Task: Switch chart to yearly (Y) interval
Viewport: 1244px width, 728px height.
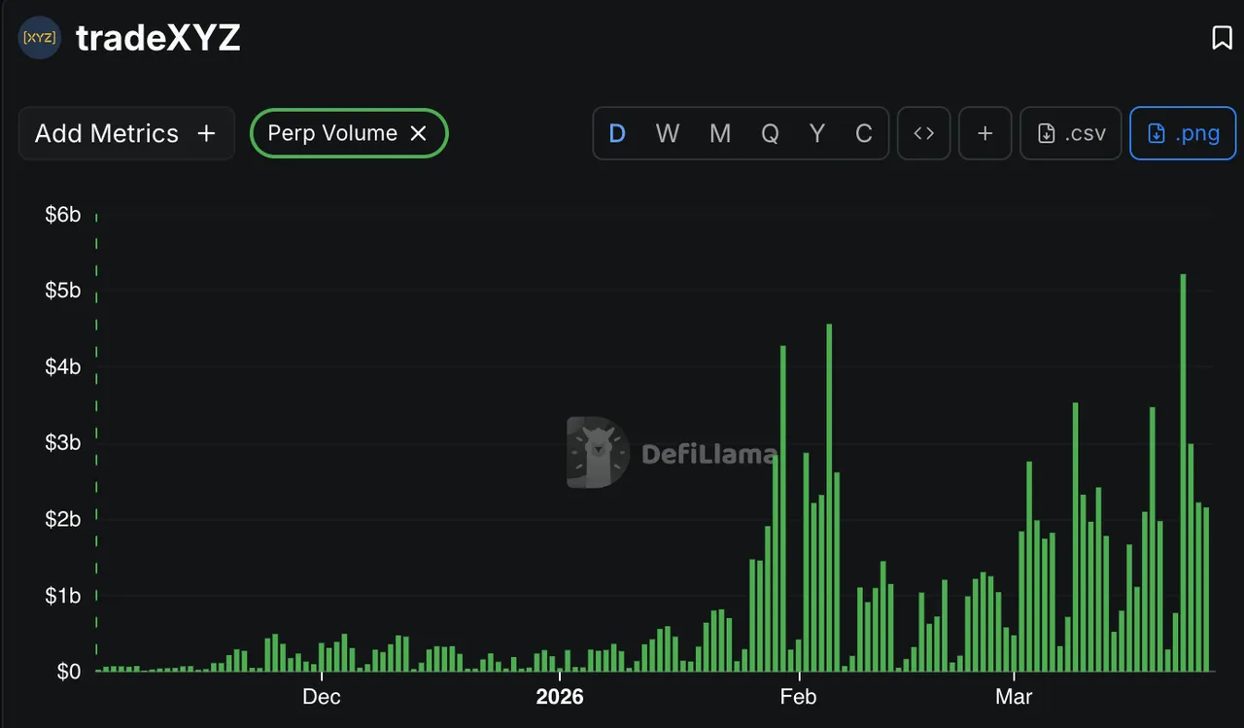Action: click(x=817, y=133)
